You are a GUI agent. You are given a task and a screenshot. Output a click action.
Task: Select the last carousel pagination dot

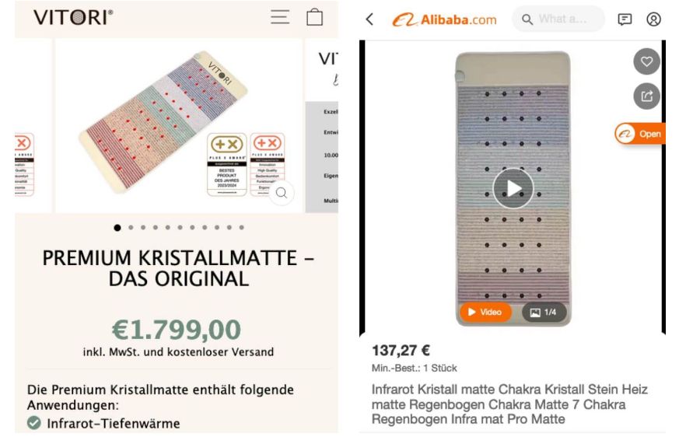click(242, 228)
